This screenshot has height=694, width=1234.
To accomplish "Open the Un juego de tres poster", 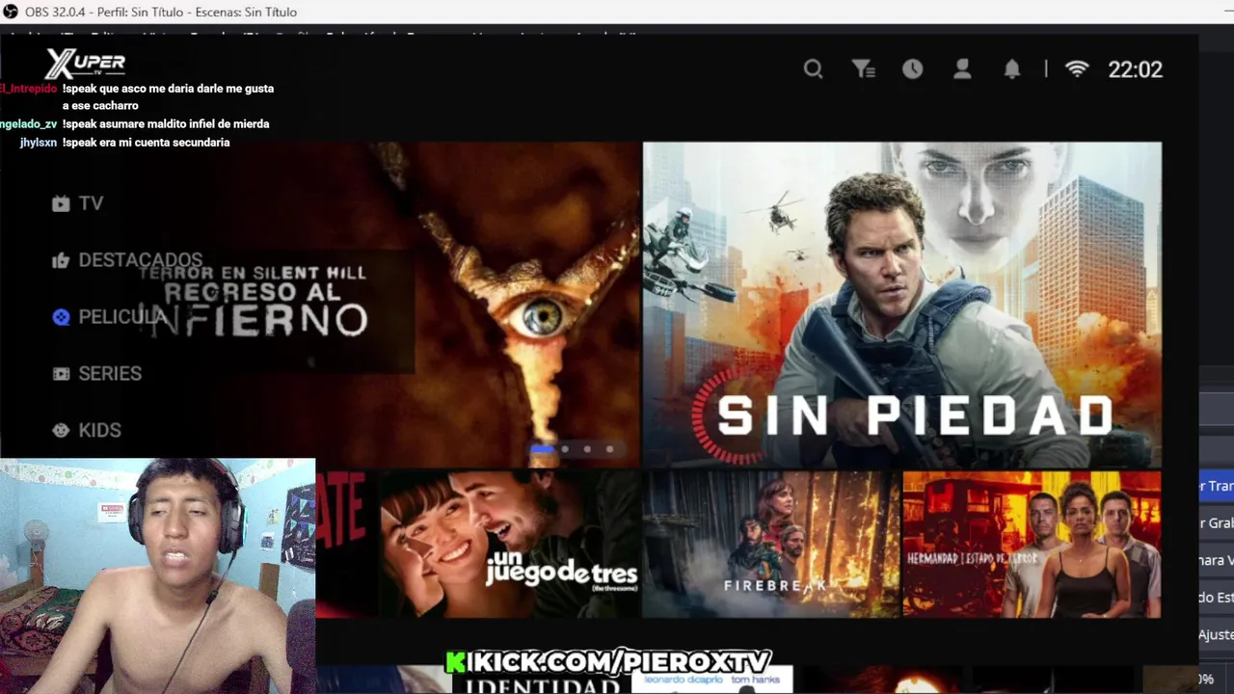I will click(510, 545).
